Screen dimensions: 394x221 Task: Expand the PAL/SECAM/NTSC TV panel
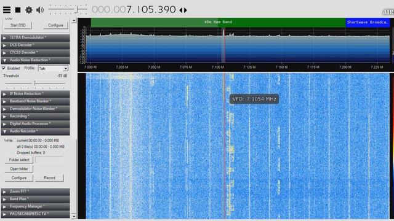[x=36, y=214]
